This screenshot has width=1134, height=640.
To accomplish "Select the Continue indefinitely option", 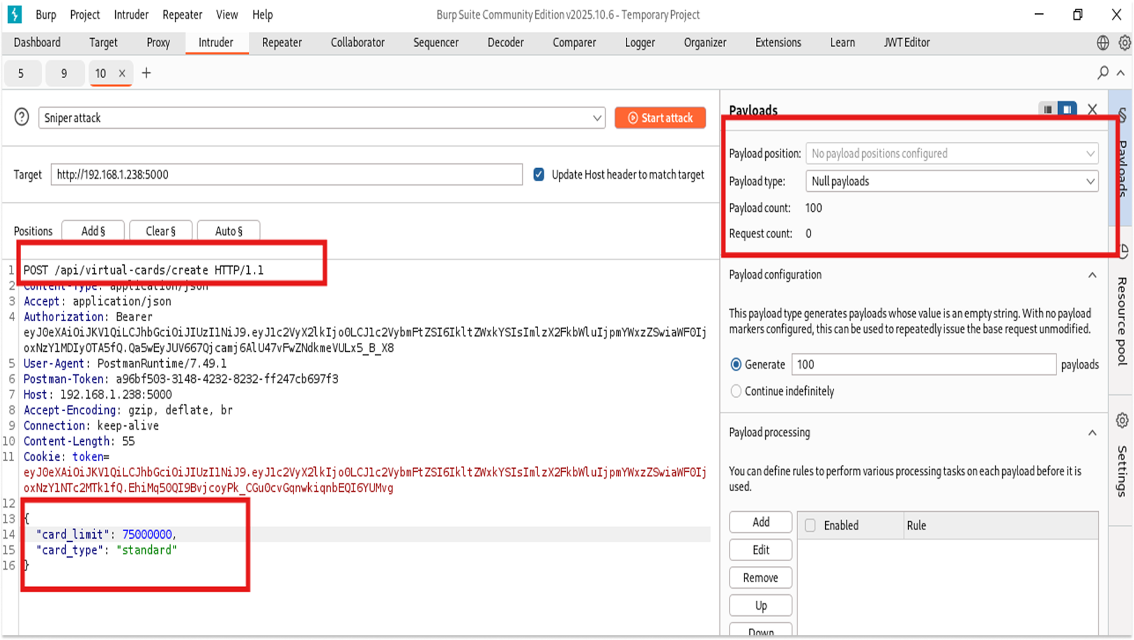I will pos(736,391).
